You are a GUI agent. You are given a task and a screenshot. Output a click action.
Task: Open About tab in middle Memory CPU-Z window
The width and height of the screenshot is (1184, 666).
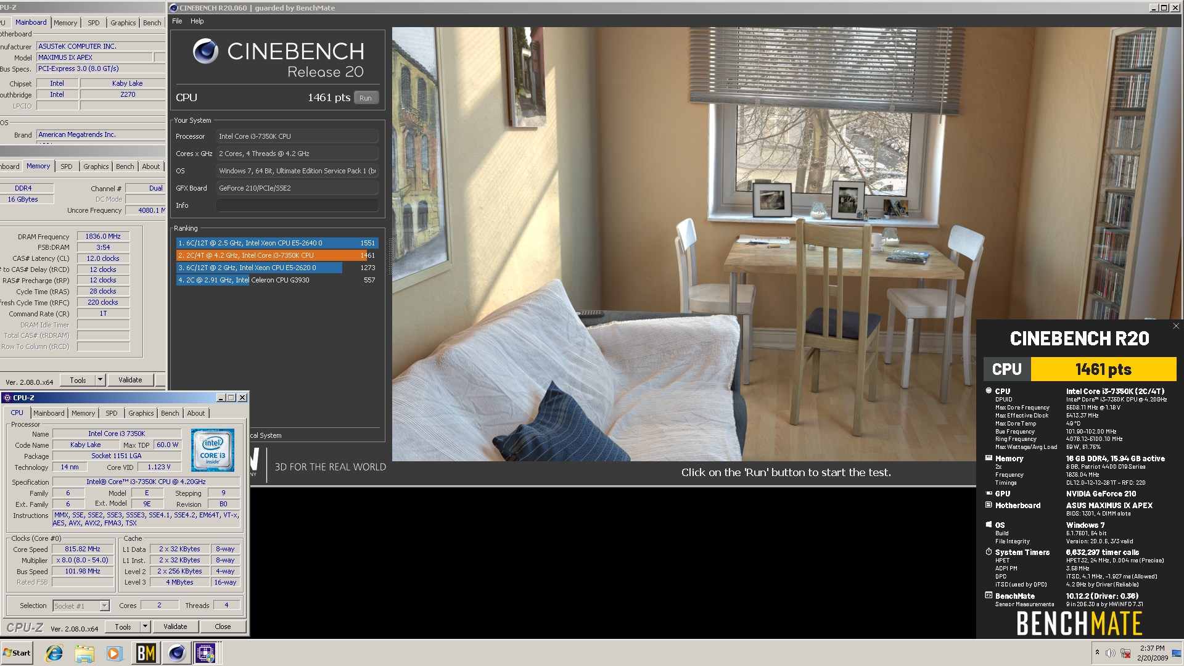pyautogui.click(x=151, y=166)
